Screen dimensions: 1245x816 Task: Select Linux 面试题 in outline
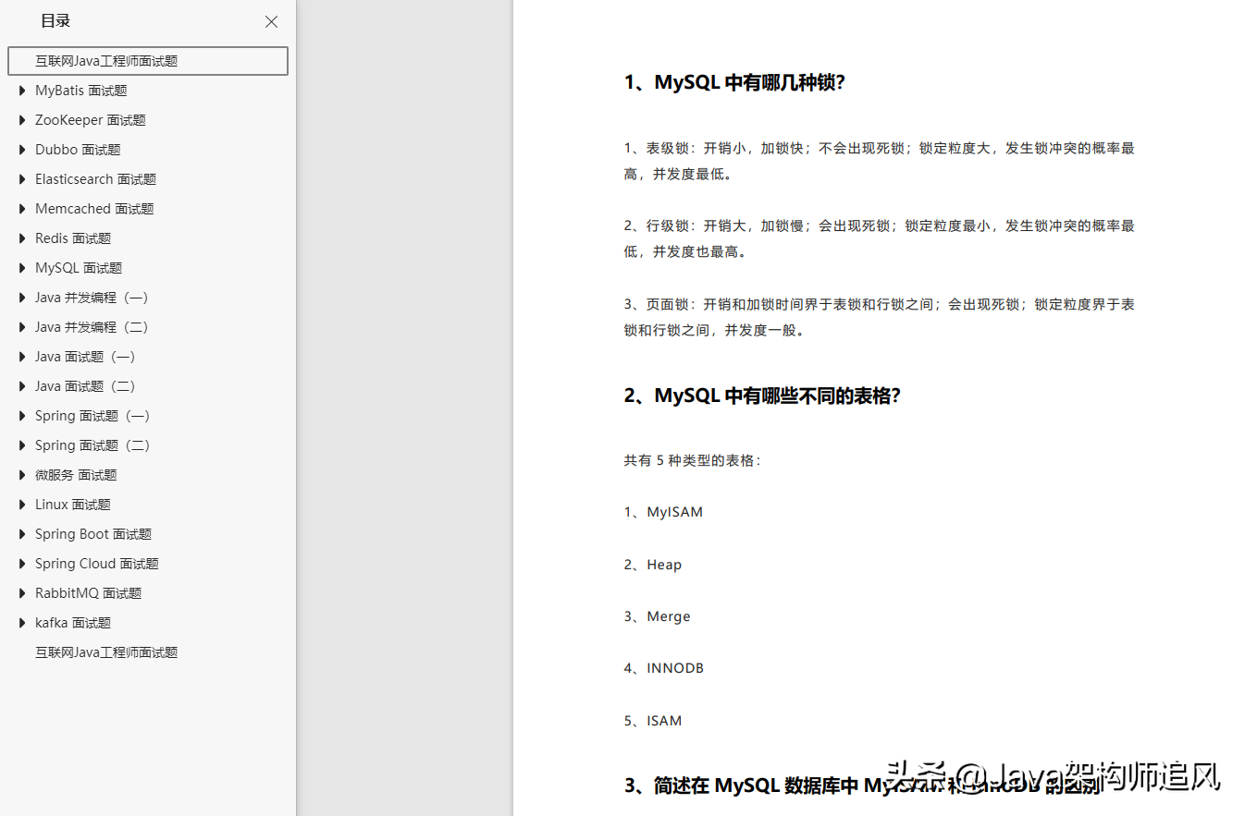pos(73,505)
